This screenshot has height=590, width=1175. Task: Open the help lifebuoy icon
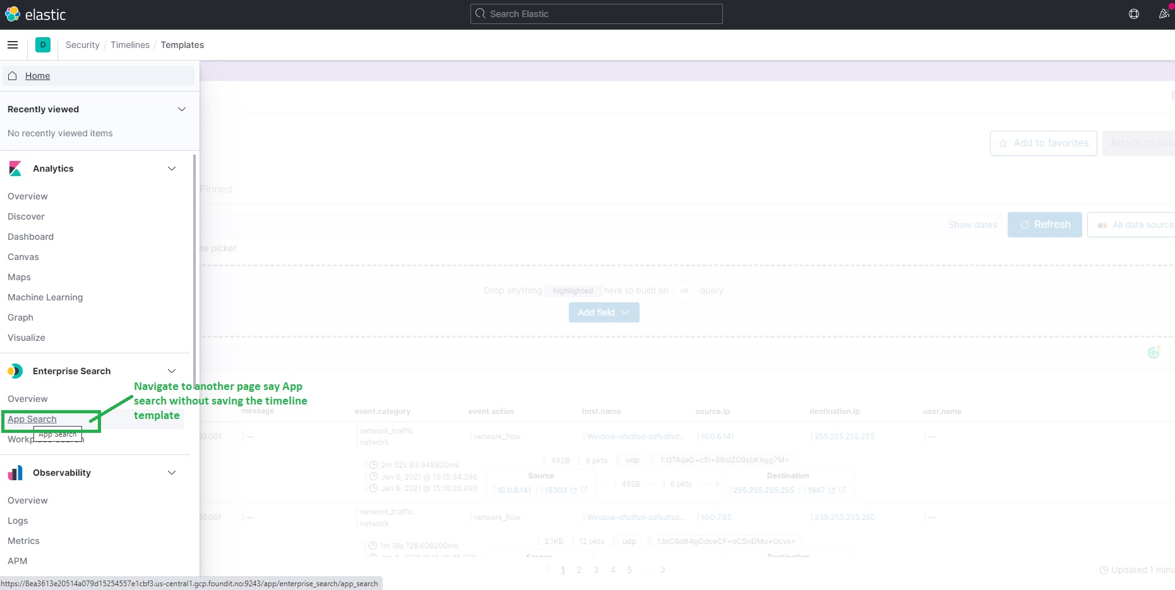pyautogui.click(x=1134, y=14)
